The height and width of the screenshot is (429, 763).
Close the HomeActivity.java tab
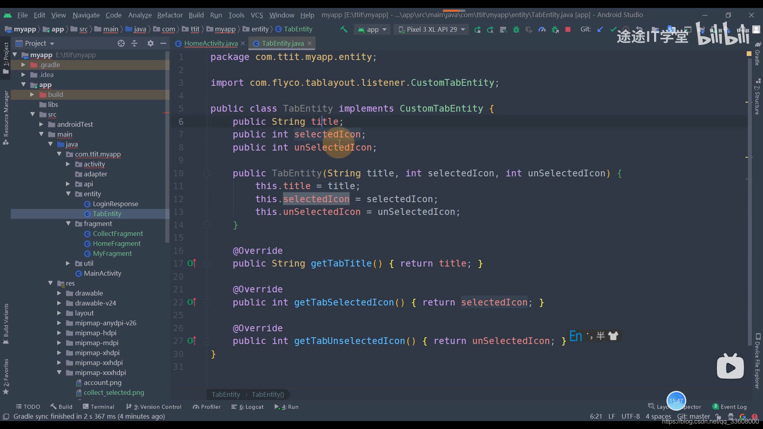[x=243, y=43]
